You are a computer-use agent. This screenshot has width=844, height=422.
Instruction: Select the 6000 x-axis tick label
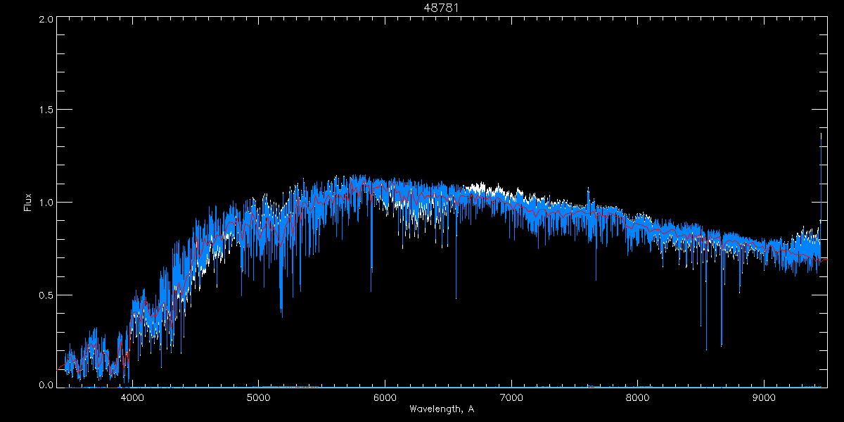(x=385, y=397)
